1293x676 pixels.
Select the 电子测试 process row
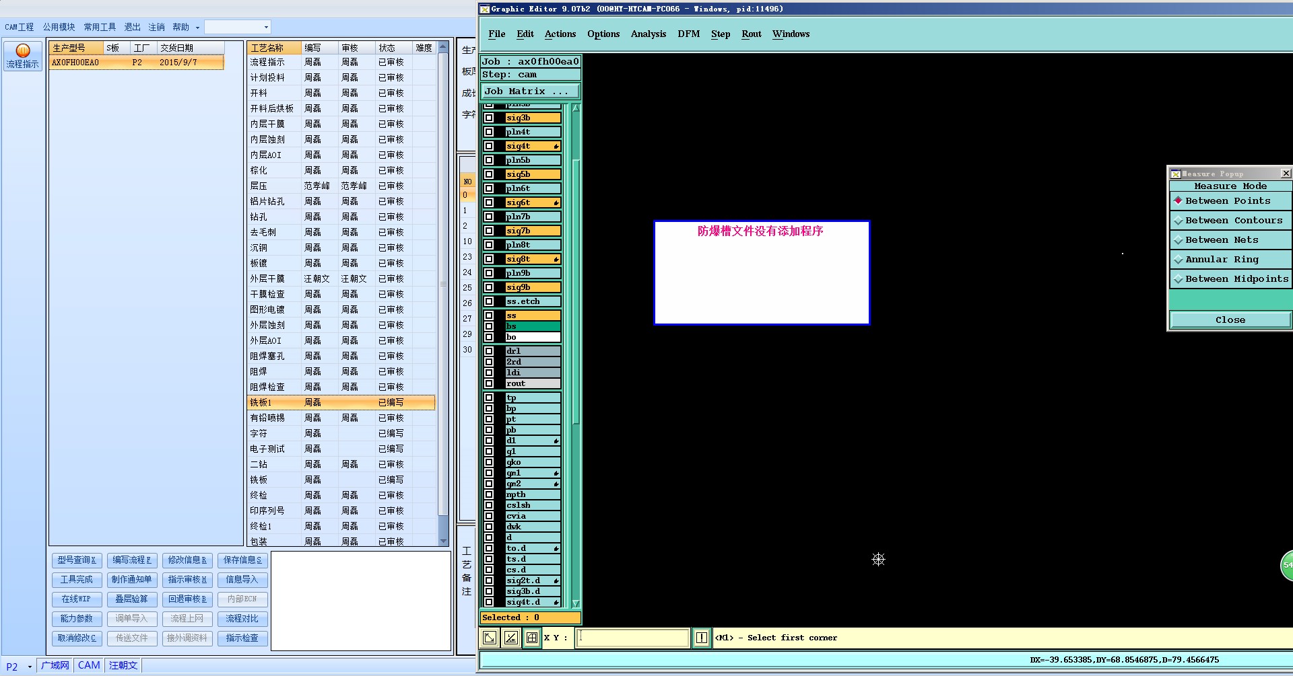coord(341,449)
